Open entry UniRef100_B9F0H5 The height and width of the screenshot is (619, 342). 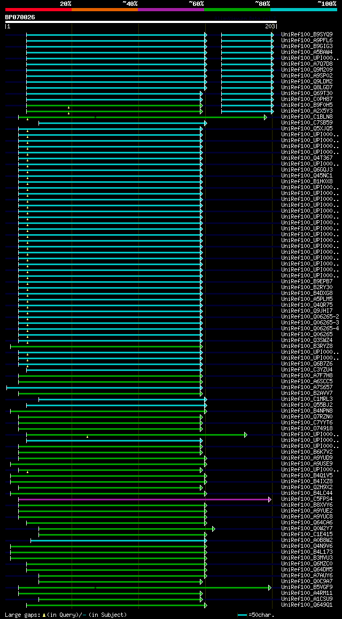point(307,105)
